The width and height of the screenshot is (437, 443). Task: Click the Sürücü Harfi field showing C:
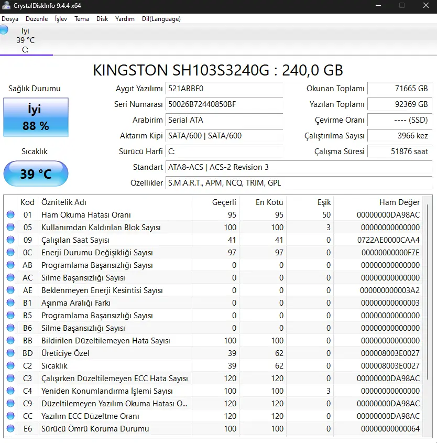click(x=224, y=152)
